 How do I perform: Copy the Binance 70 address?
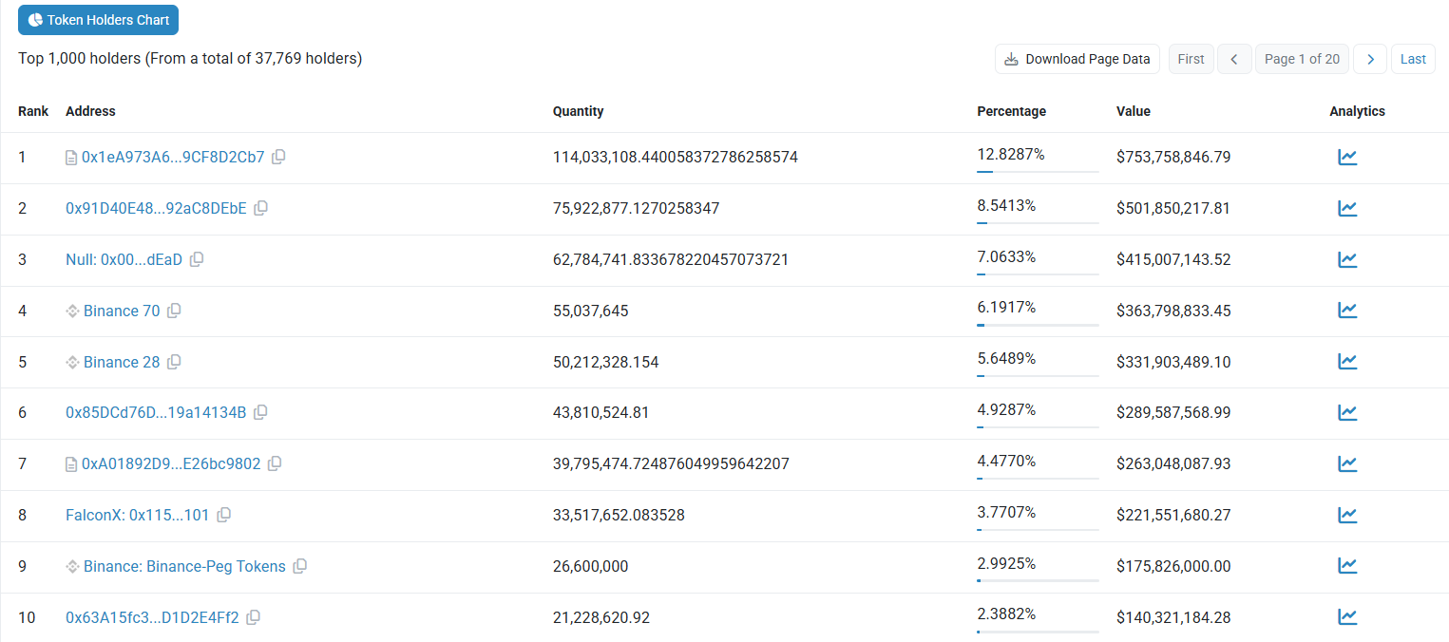click(174, 312)
